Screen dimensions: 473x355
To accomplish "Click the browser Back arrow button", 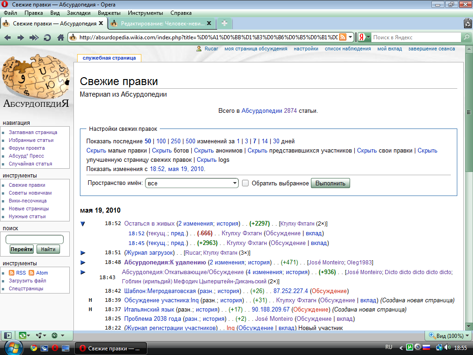I will click(7, 37).
